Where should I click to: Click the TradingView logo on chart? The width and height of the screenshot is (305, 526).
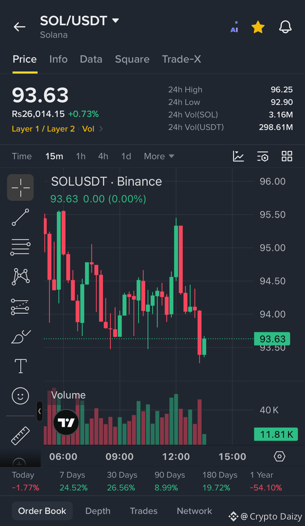pyautogui.click(x=66, y=422)
